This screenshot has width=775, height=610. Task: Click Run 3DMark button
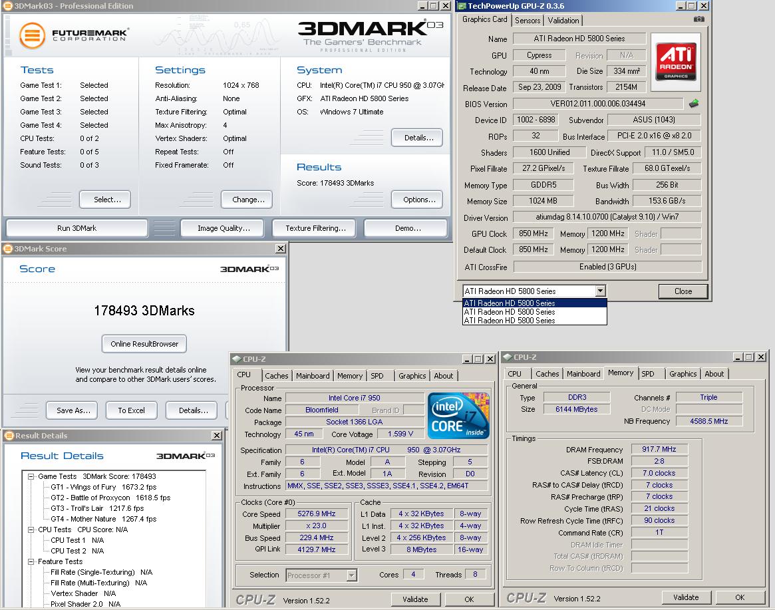[77, 228]
